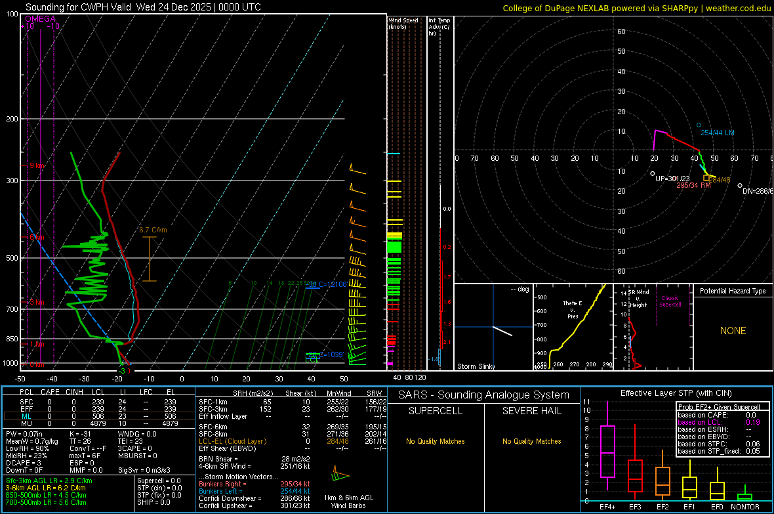The height and width of the screenshot is (514, 774).
Task: Select the 6.7 C/km lapse rate bracket
Action: 150,259
